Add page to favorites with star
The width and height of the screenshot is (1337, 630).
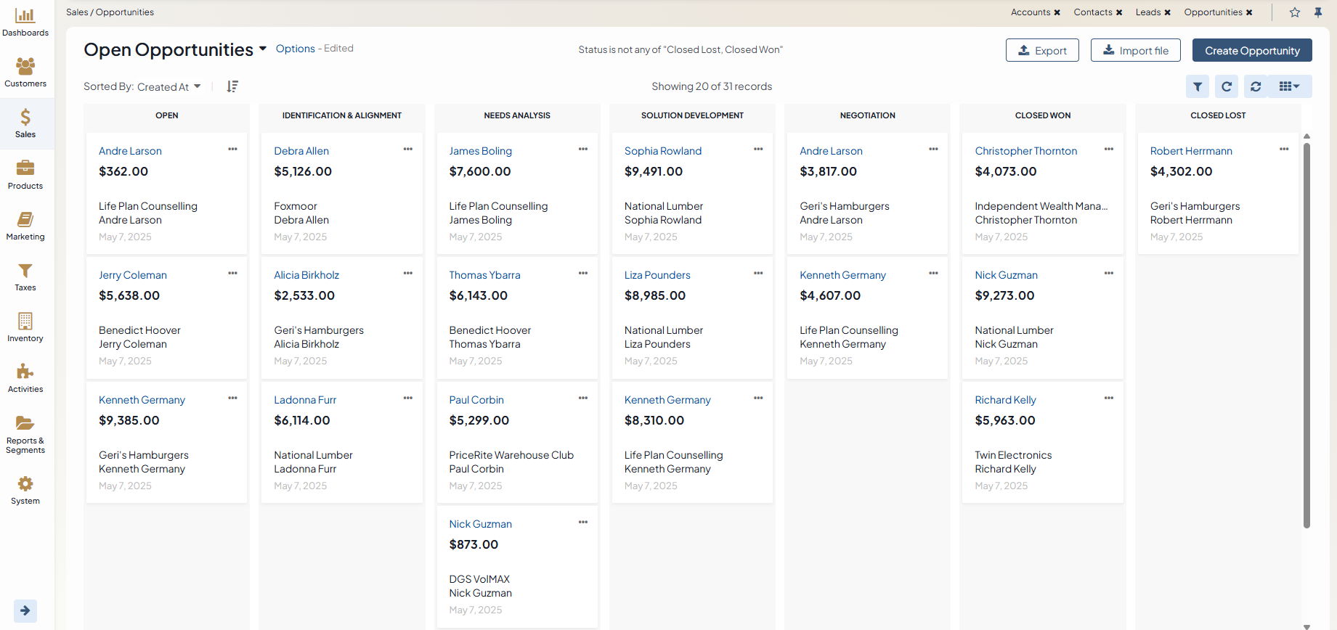(1295, 12)
